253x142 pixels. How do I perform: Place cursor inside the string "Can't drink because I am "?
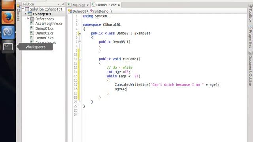click(177, 84)
